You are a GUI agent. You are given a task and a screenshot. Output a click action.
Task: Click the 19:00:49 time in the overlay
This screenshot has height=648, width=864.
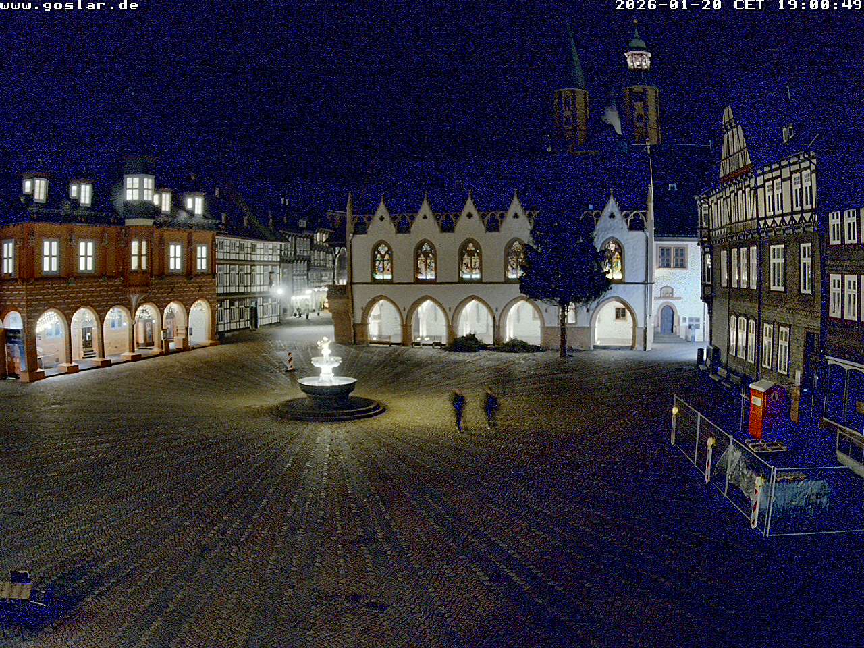point(819,5)
